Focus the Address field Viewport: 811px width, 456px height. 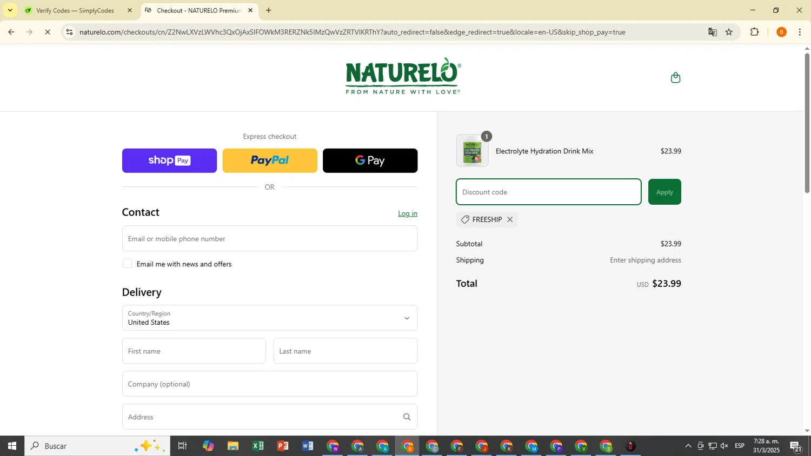pyautogui.click(x=270, y=417)
